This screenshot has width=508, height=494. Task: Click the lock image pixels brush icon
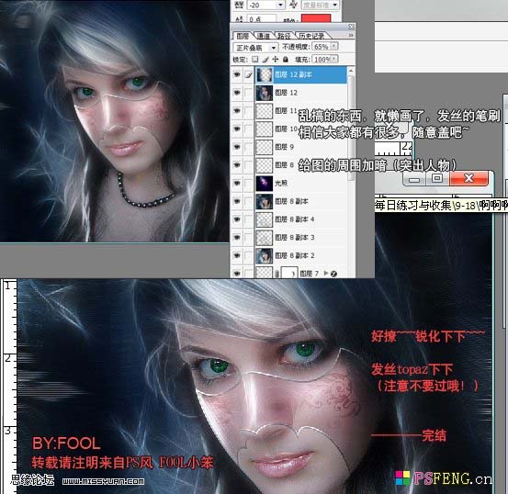(265, 60)
